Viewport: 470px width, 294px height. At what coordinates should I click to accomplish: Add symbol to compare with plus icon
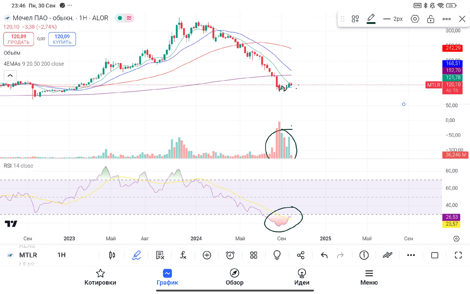[x=207, y=256]
